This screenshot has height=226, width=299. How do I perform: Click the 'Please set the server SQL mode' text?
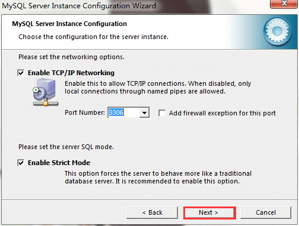tap(66, 147)
